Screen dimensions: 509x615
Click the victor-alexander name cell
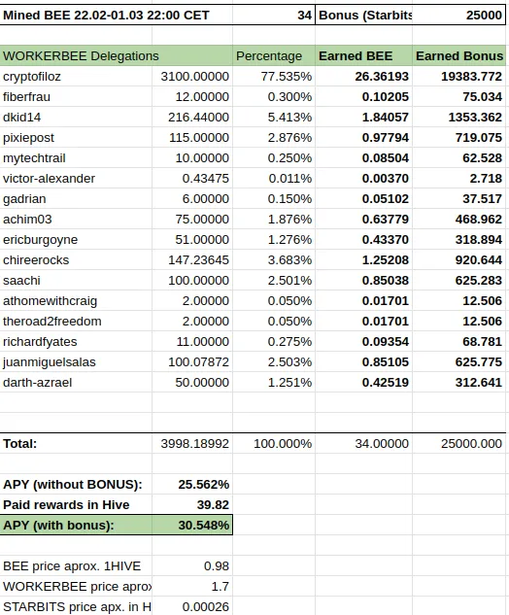pos(76,178)
